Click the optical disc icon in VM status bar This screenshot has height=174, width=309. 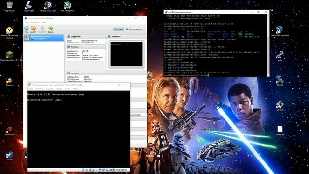tap(87, 170)
